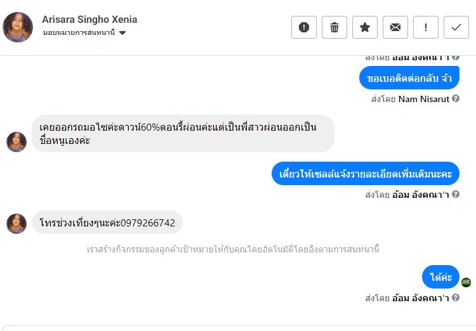Star this conversation as follow-up
This screenshot has height=331, width=476.
pyautogui.click(x=365, y=27)
